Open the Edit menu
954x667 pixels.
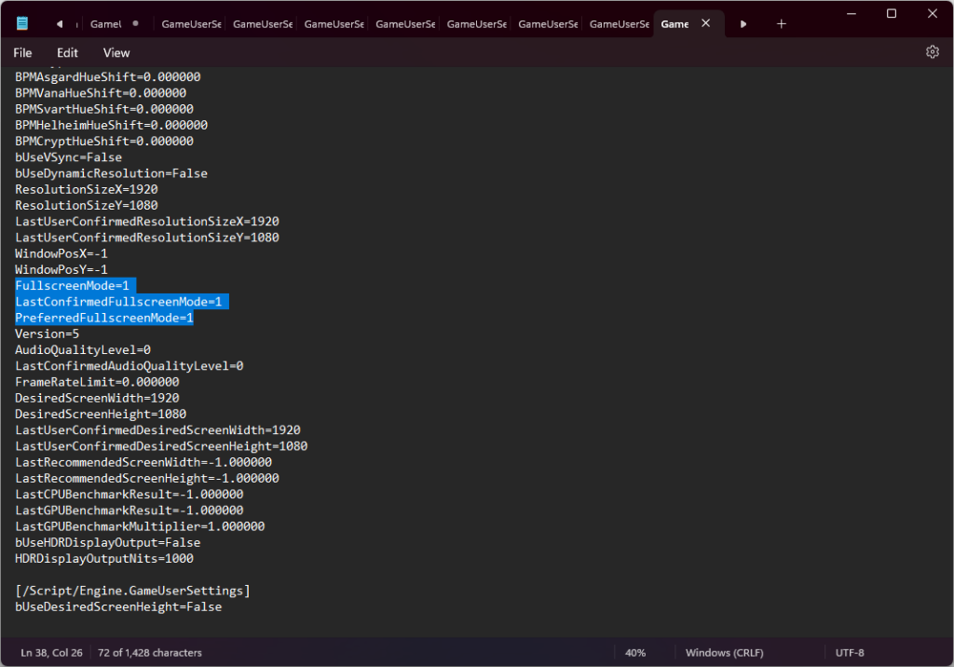pos(67,53)
